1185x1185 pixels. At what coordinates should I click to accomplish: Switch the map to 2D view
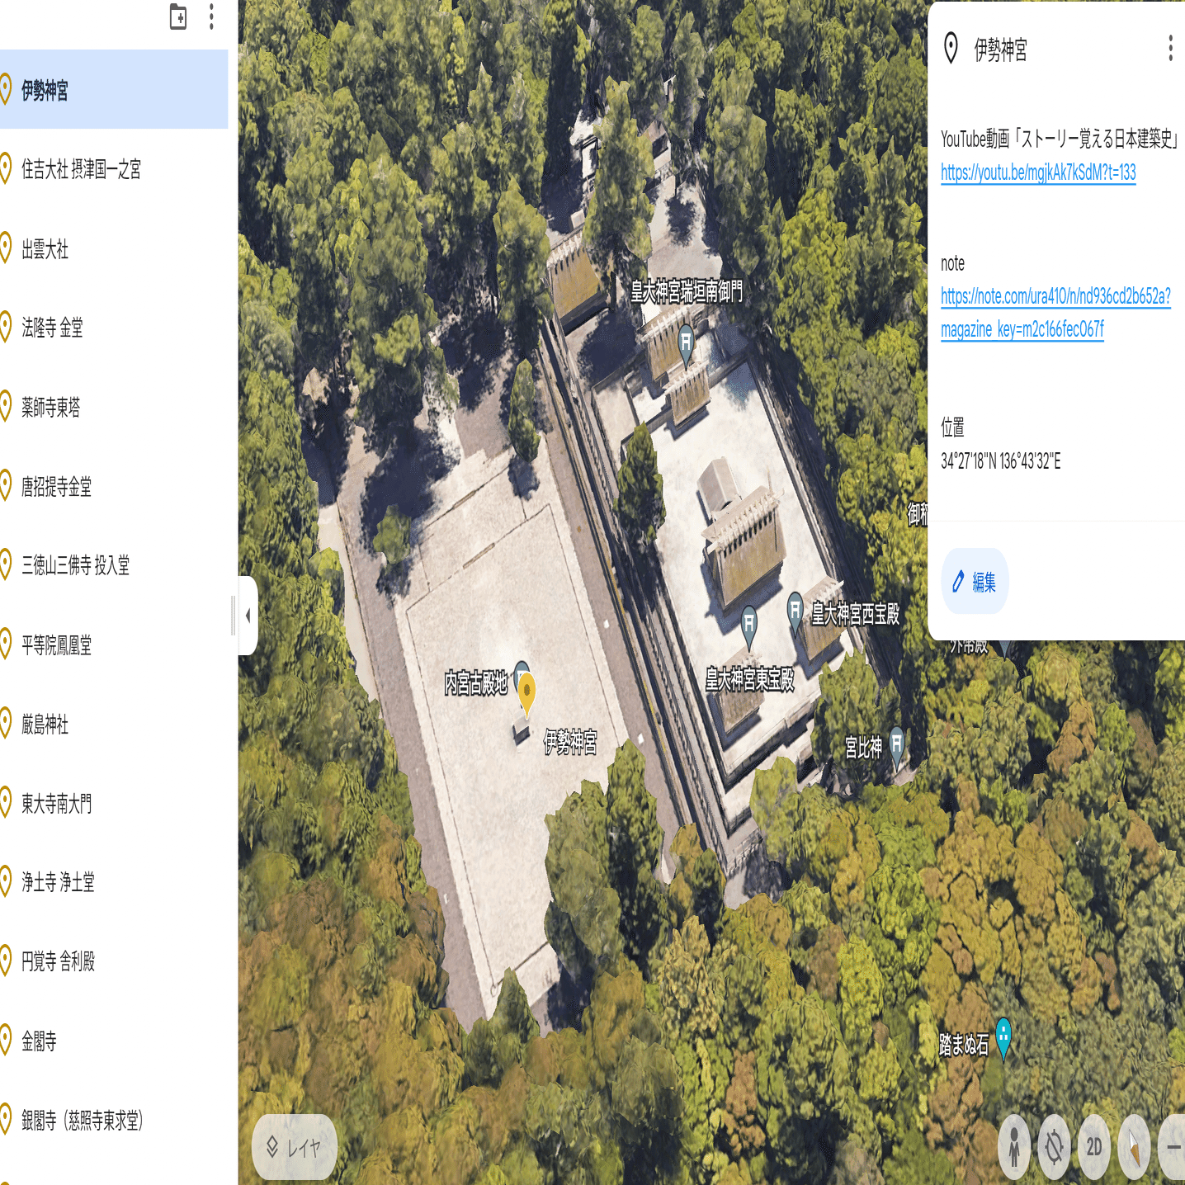point(1094,1147)
